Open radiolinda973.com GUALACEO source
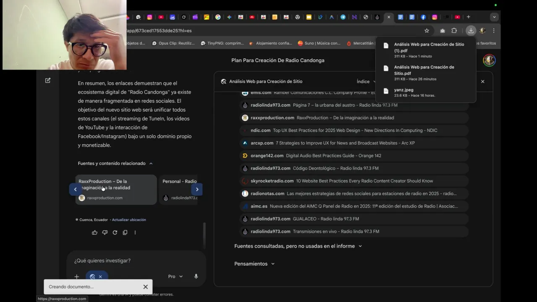 pos(353,219)
